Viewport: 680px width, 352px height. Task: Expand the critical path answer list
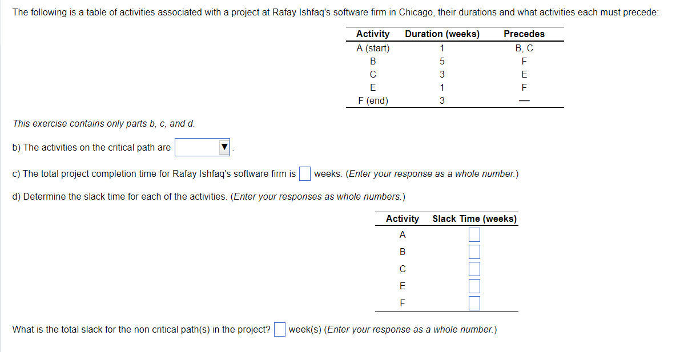point(202,147)
